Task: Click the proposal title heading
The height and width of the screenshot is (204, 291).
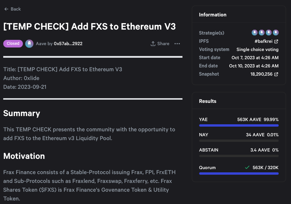Action: 89,26
